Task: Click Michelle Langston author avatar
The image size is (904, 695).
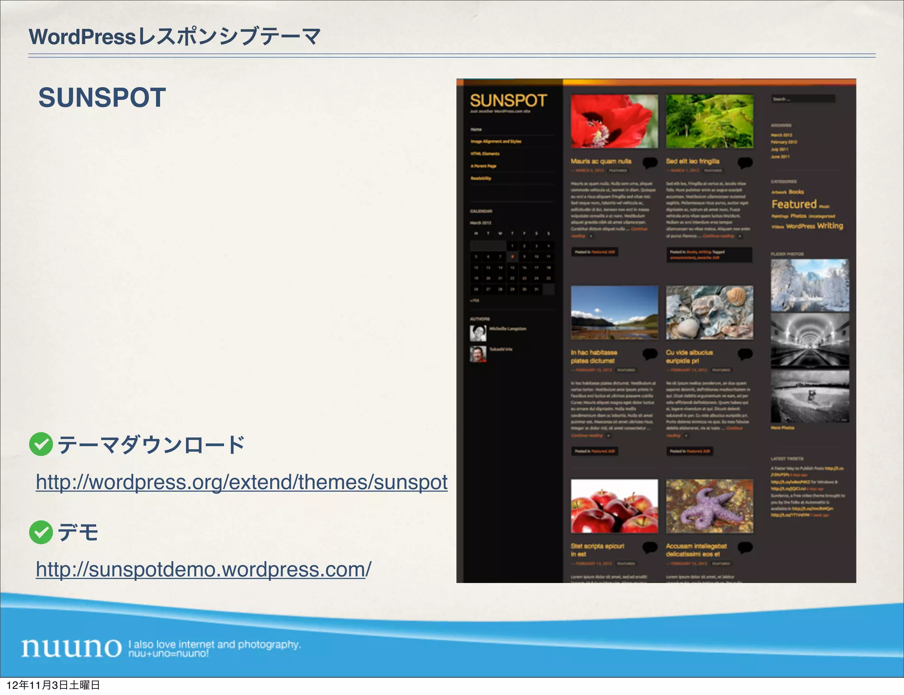Action: coord(478,333)
